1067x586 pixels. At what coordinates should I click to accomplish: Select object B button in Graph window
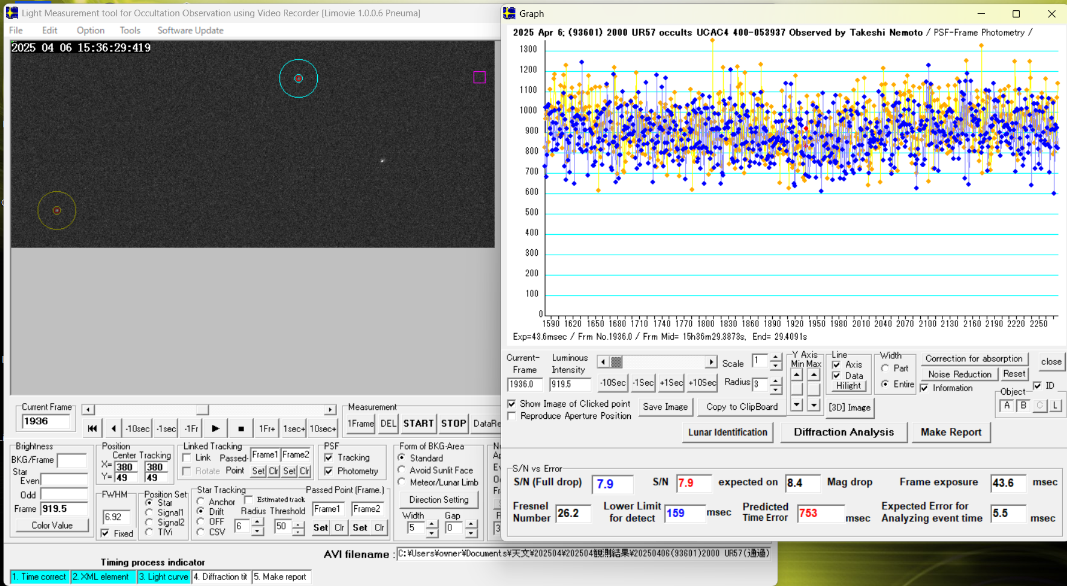[x=1023, y=406]
